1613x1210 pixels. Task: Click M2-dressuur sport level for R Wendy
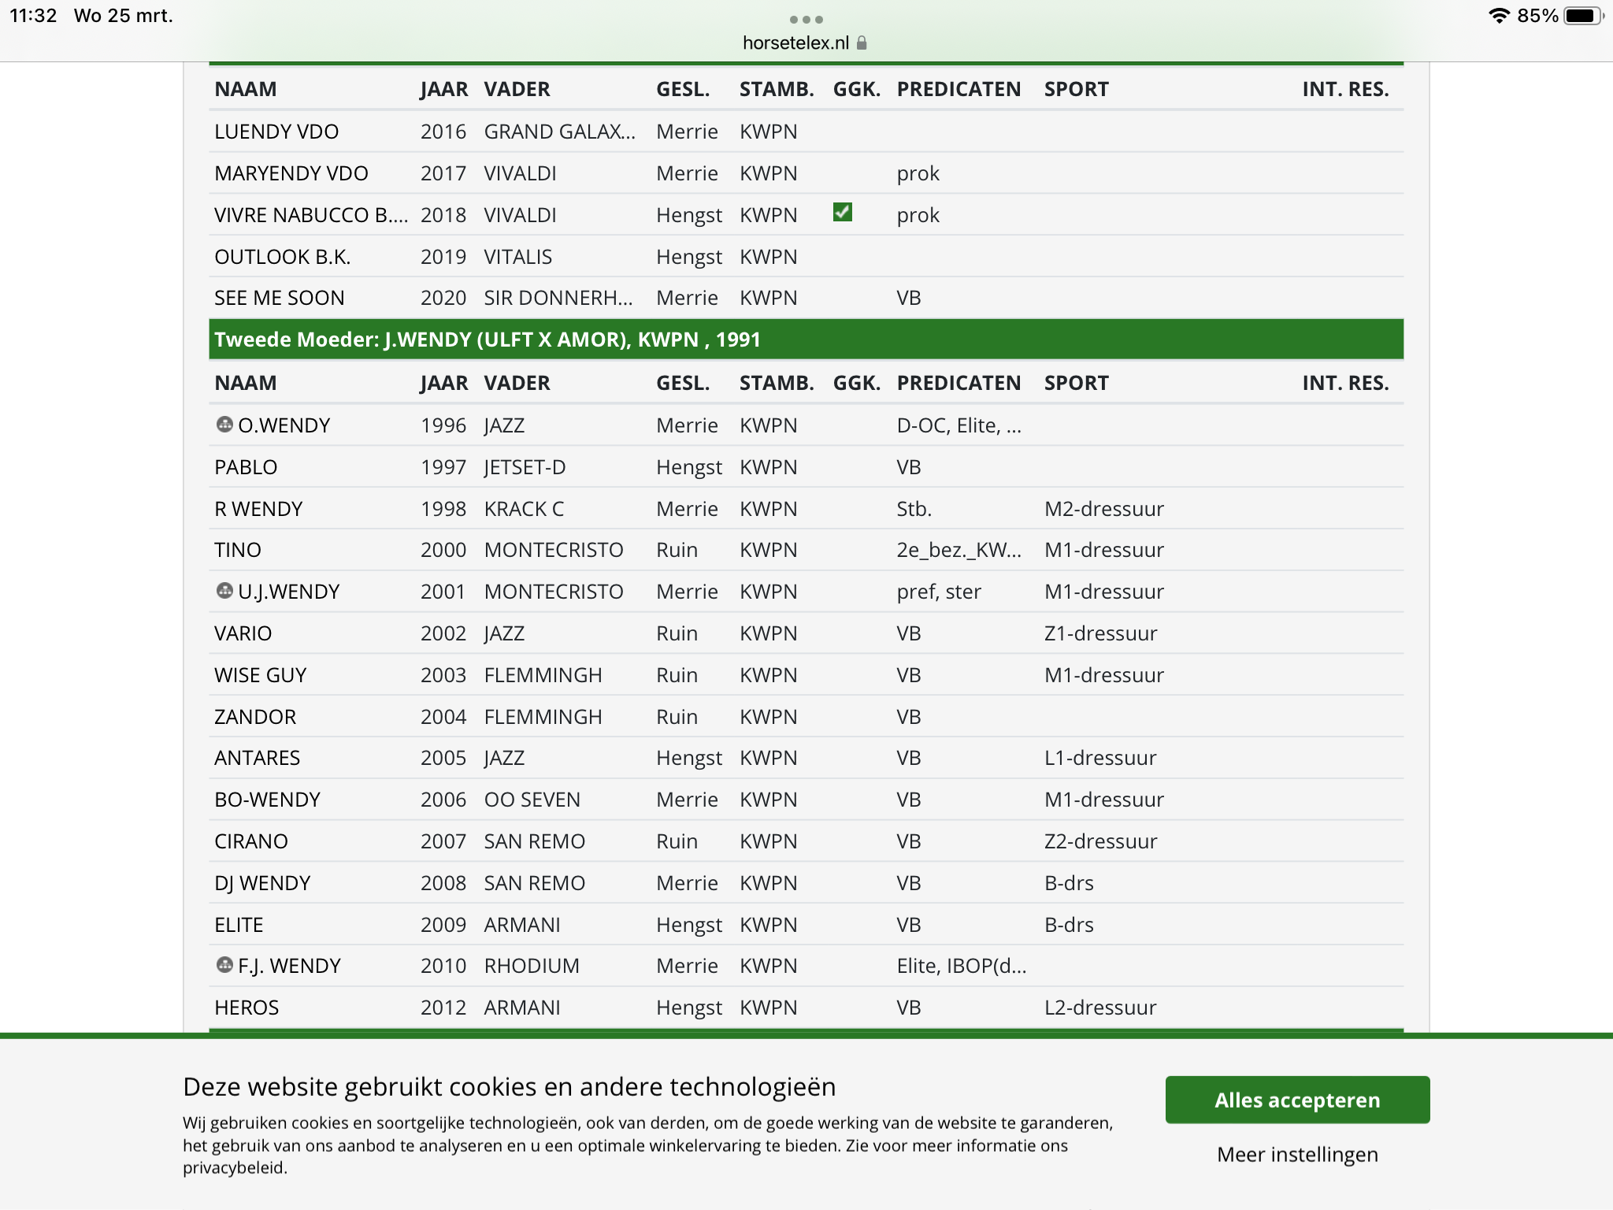pyautogui.click(x=1104, y=509)
